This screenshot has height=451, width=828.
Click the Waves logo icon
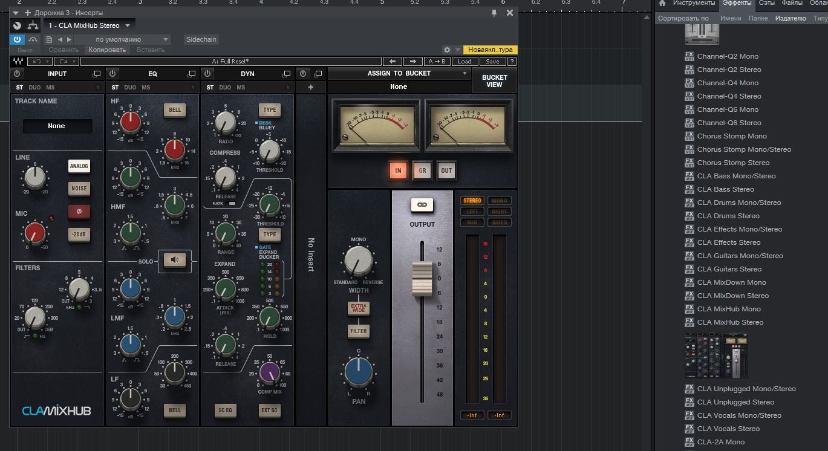pos(18,61)
